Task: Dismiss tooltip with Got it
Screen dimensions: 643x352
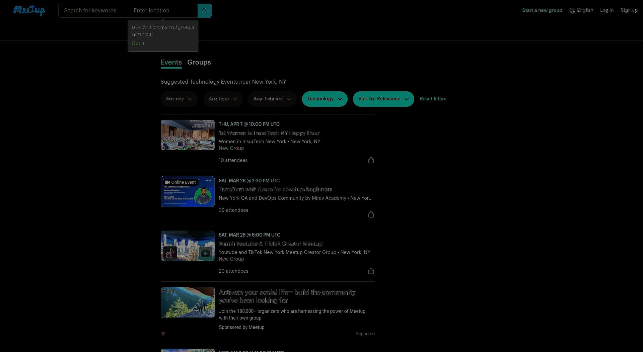Action: [139, 43]
